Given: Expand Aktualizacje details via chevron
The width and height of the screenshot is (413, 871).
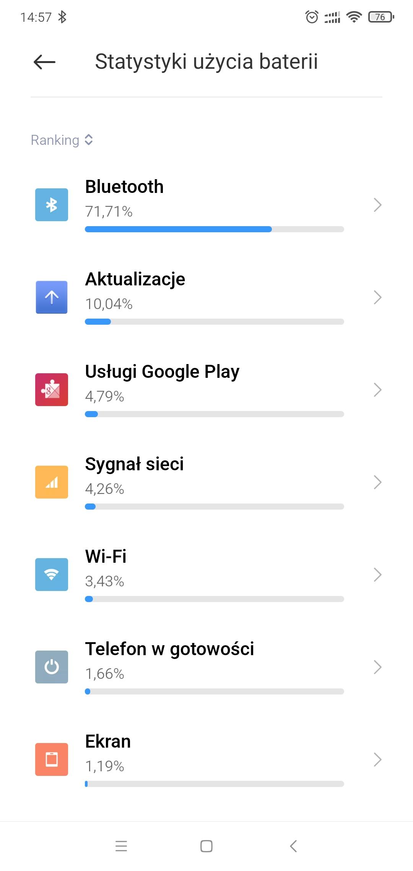Looking at the screenshot, I should coord(377,298).
